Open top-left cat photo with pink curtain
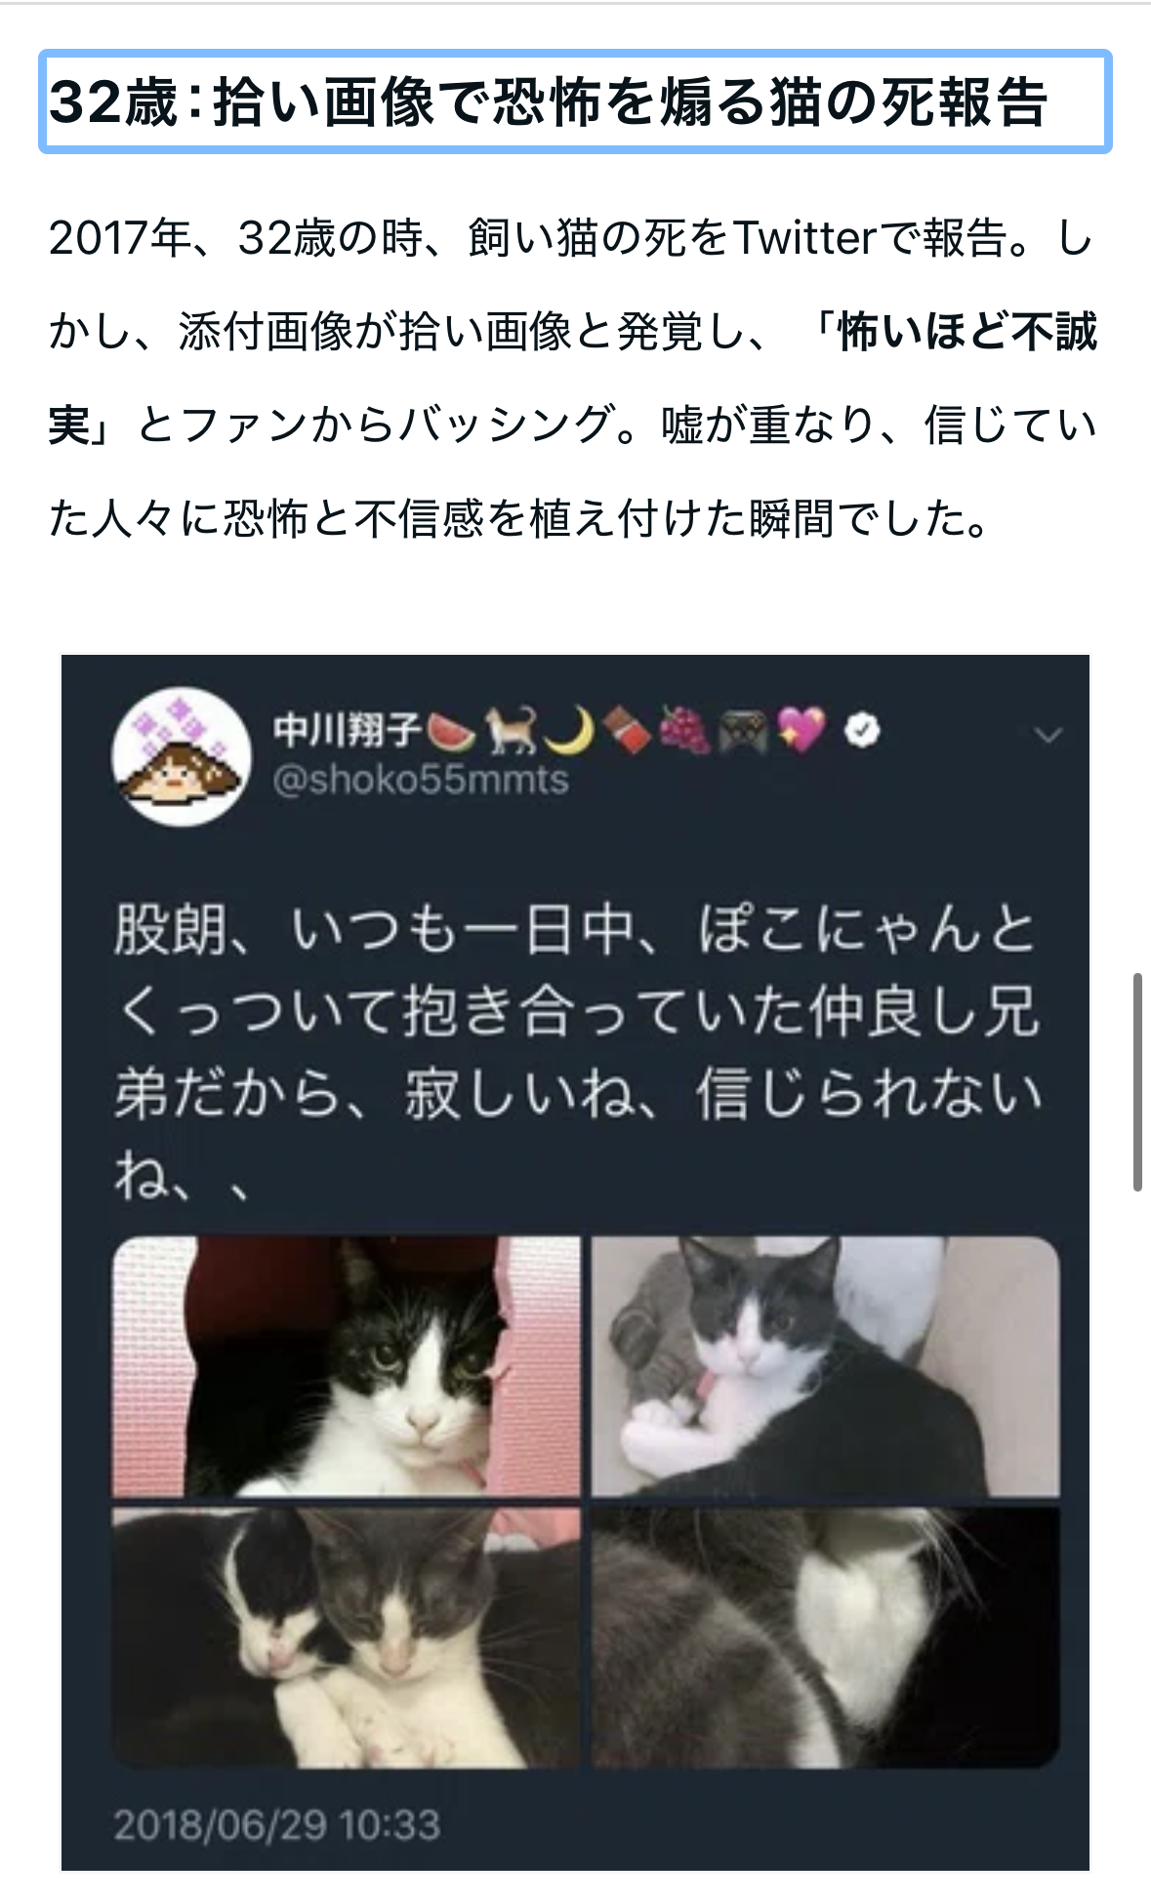This screenshot has height=1902, width=1151. click(x=347, y=1366)
